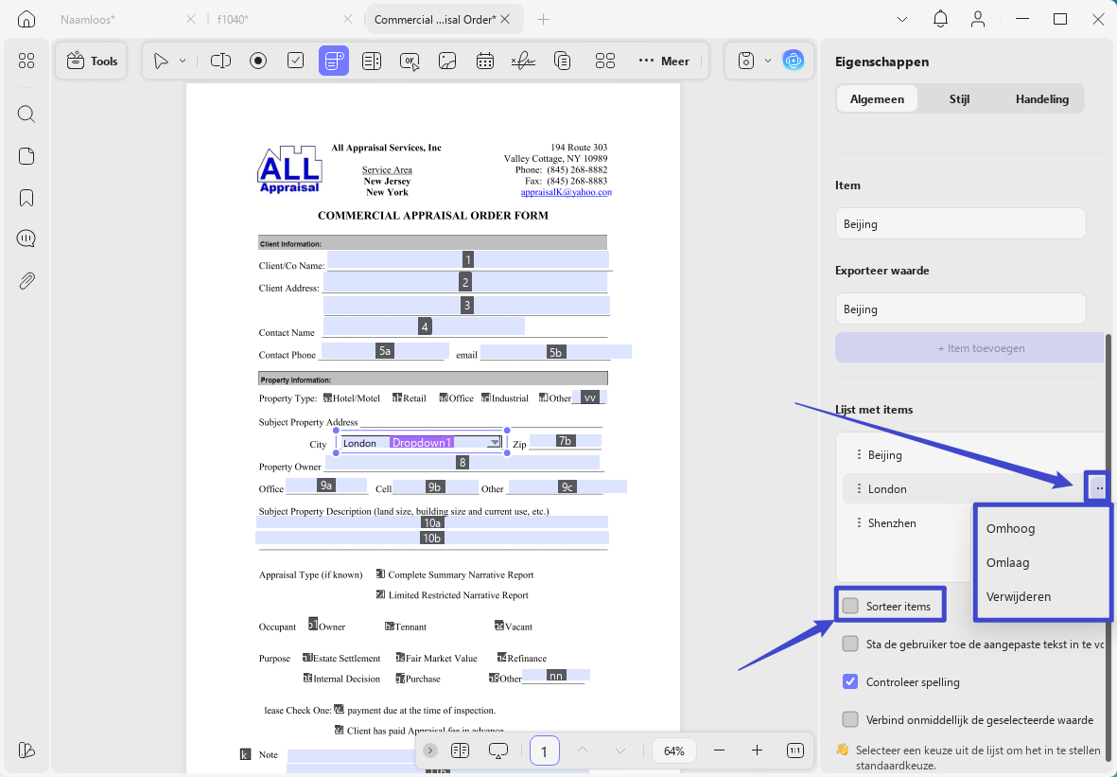Select the radio button field tool

258,62
